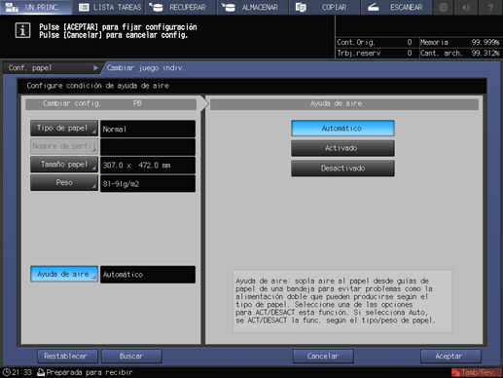Click the printer icon next to Preparada para recibir

coord(41,372)
